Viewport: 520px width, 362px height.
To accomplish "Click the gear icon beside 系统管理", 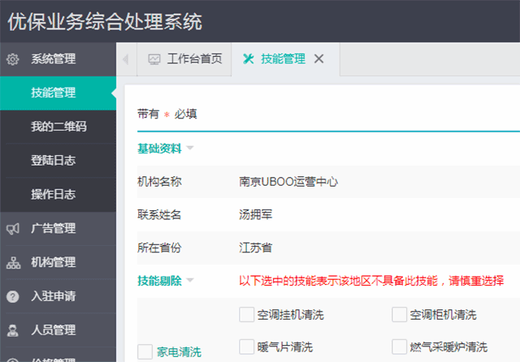I will [13, 58].
